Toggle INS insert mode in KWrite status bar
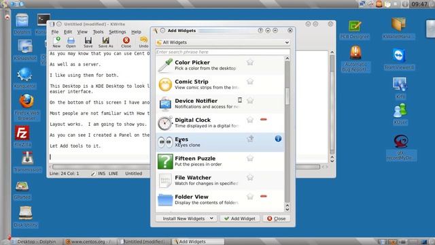 pos(101,174)
